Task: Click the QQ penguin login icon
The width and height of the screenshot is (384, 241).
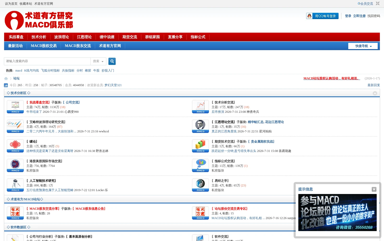Action: pyautogui.click(x=309, y=16)
